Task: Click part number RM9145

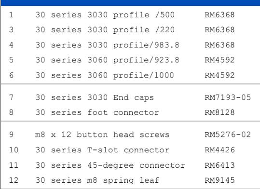Action: [x=219, y=180]
